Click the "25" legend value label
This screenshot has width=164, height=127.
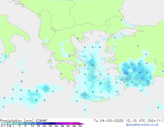pos(50,126)
